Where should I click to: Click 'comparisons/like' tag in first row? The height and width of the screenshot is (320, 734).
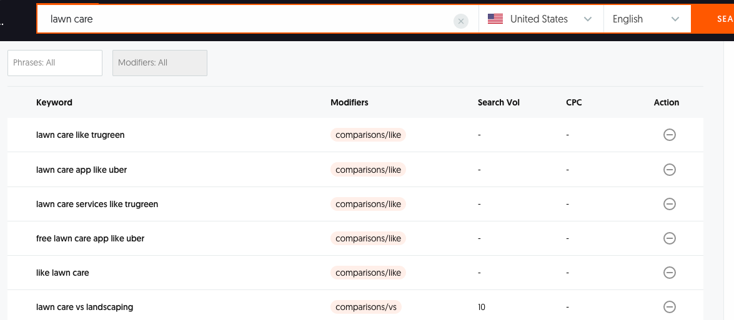pos(368,135)
